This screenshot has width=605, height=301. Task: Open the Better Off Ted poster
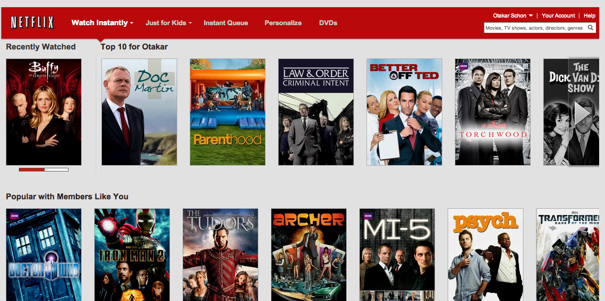(x=404, y=112)
